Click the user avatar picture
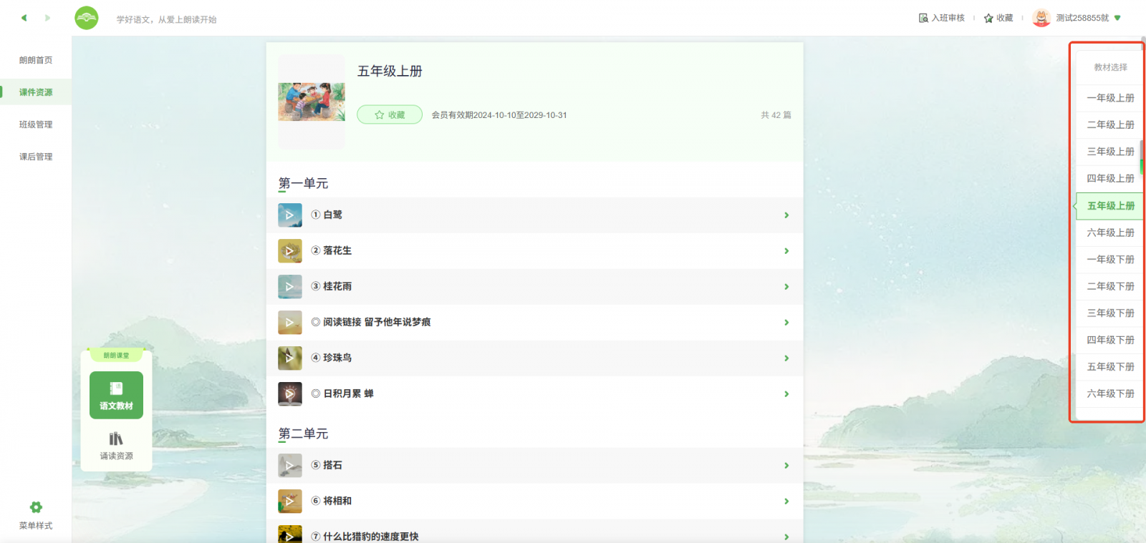 (x=1041, y=18)
